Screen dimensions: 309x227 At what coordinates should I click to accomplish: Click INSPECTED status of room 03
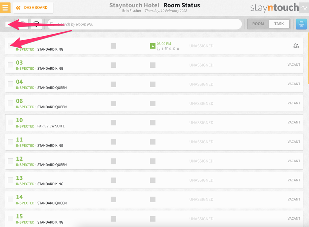(x=25, y=68)
